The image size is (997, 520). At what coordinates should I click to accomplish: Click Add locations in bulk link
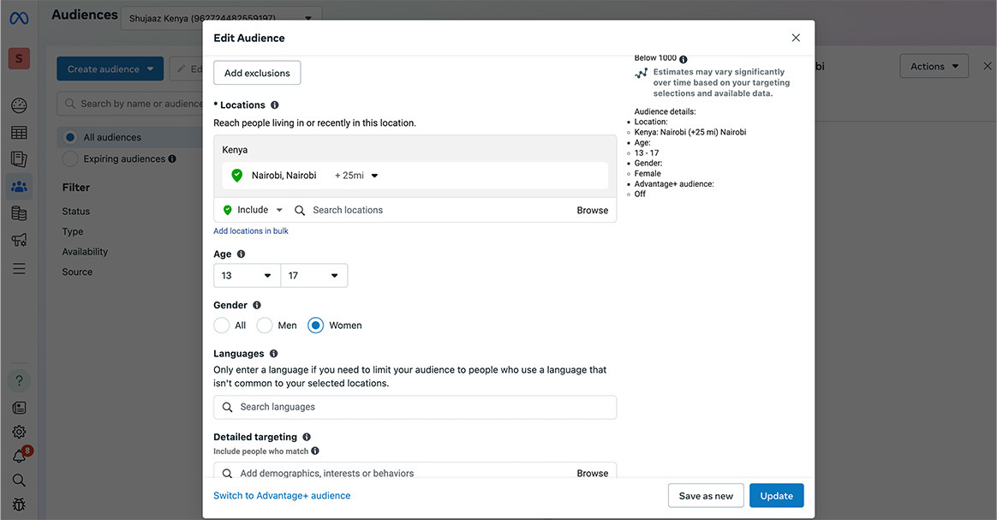[251, 231]
